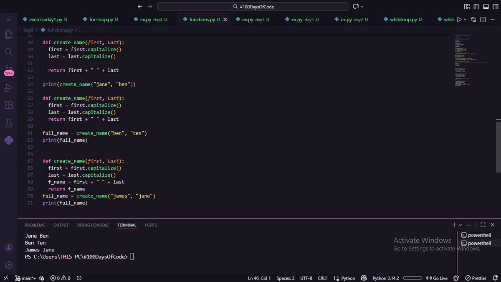The width and height of the screenshot is (501, 282).
Task: Open the CRLF end-of-line selector
Action: [x=322, y=278]
